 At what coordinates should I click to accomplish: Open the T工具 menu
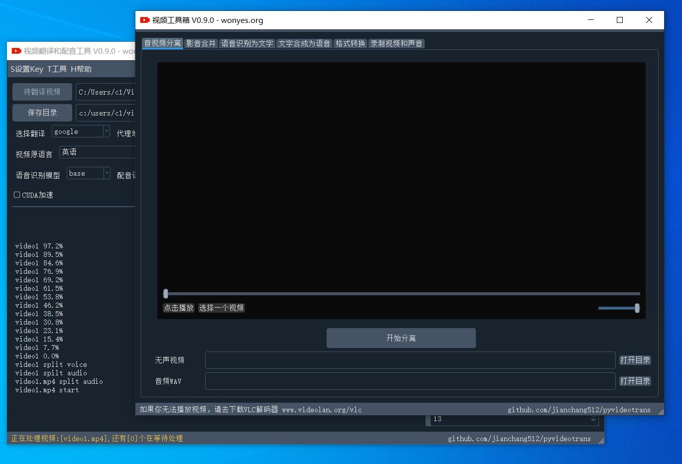57,69
